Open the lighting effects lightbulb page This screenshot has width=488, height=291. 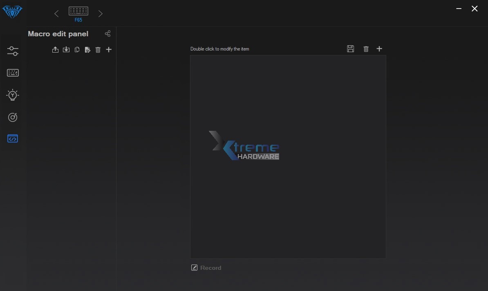[x=13, y=95]
